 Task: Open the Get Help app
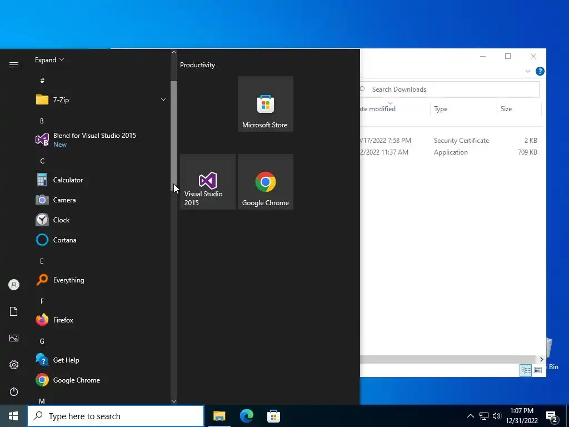point(101,360)
